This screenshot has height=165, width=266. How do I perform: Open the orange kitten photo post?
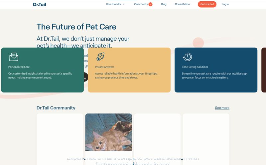click(109, 132)
